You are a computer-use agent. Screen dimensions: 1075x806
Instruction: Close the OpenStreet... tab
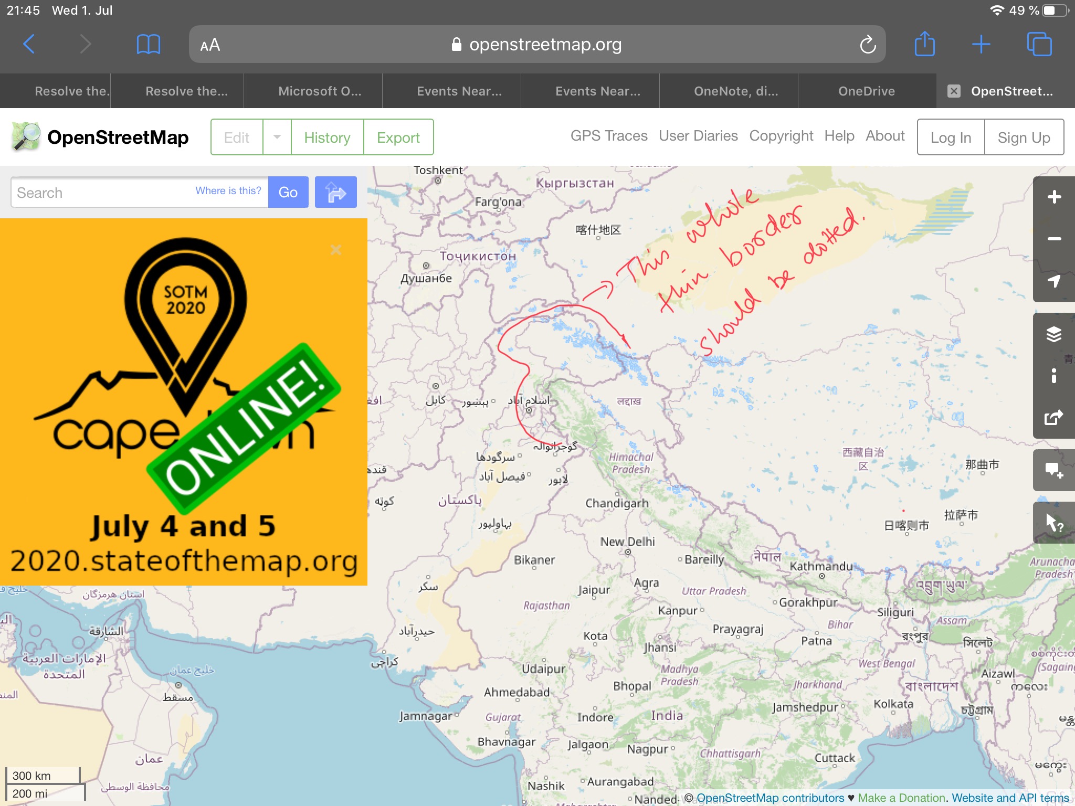pos(954,91)
